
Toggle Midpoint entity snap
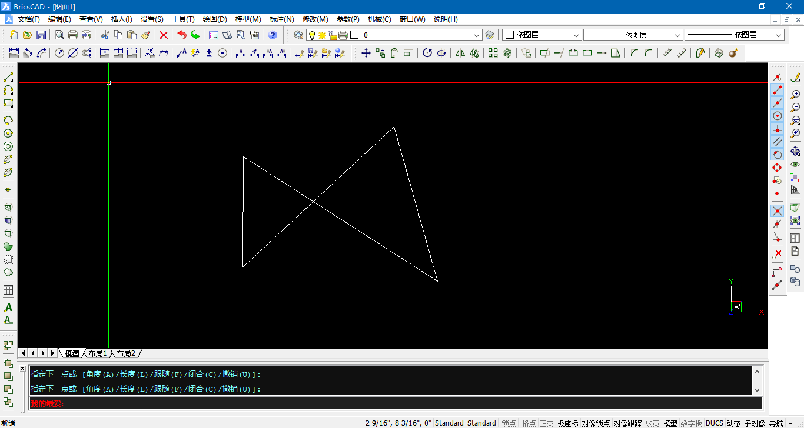click(777, 103)
